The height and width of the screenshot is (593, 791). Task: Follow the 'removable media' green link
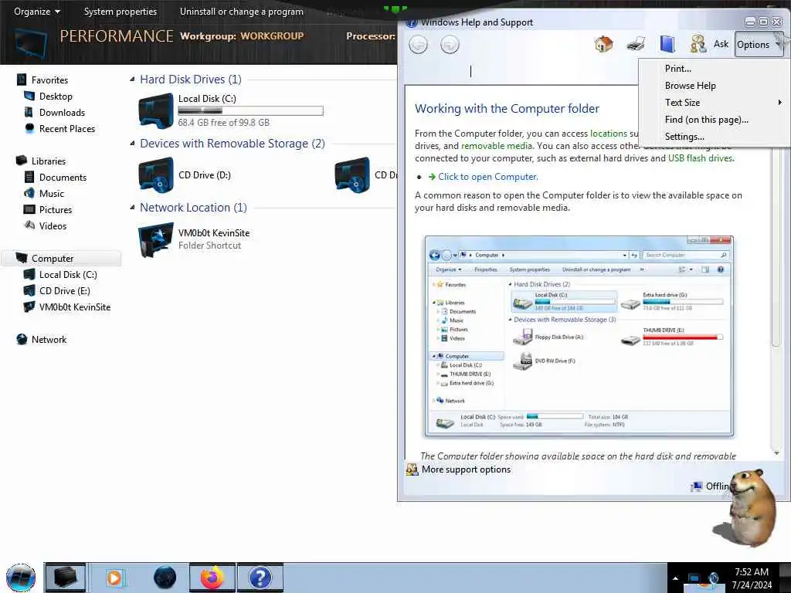tap(497, 146)
